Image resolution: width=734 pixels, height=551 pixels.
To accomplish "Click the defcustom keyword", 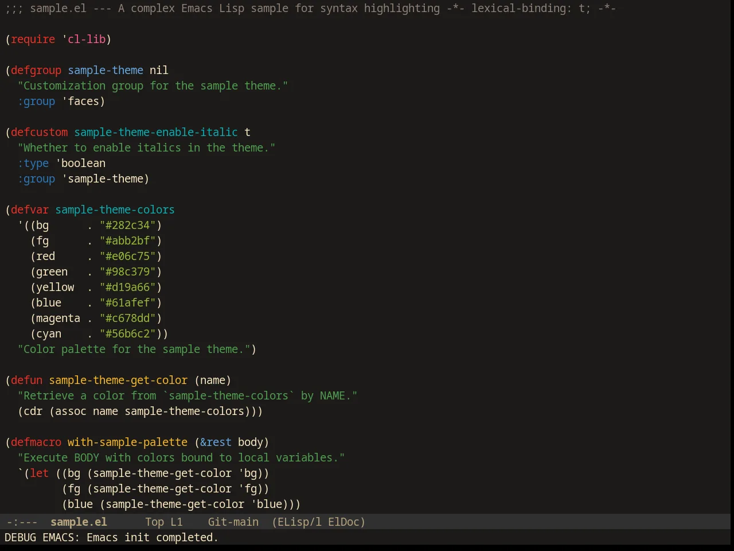I will tap(40, 132).
